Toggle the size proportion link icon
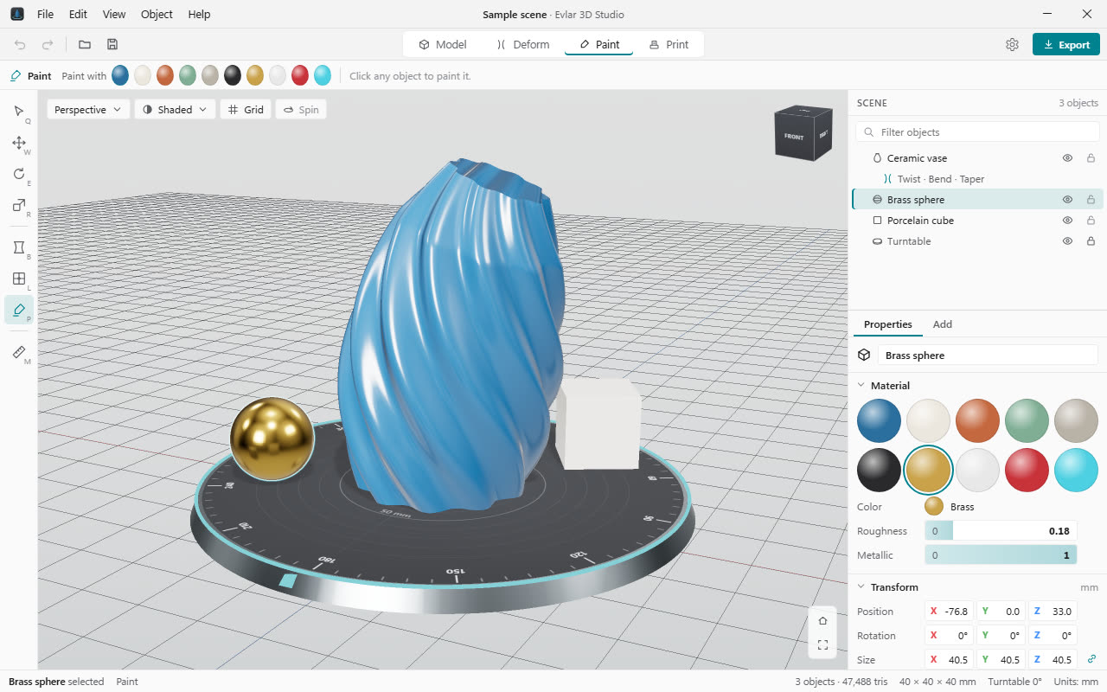 pos(1091,659)
